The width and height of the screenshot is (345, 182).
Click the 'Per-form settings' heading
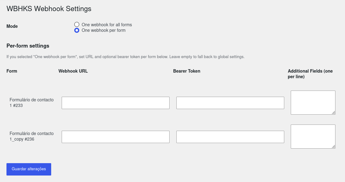coord(28,46)
